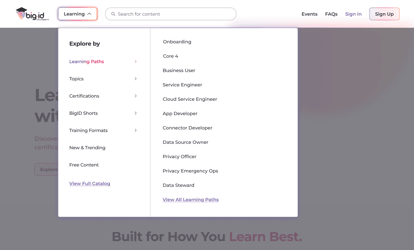Open the Cloud Service Engineer path
The height and width of the screenshot is (250, 414).
pyautogui.click(x=190, y=99)
